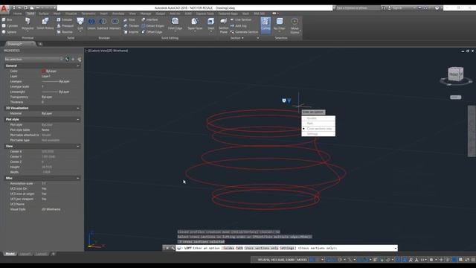Open the Drawing2 file tab

(x=20, y=44)
